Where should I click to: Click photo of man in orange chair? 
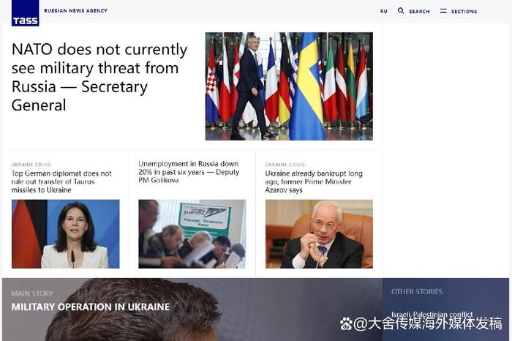(x=319, y=234)
